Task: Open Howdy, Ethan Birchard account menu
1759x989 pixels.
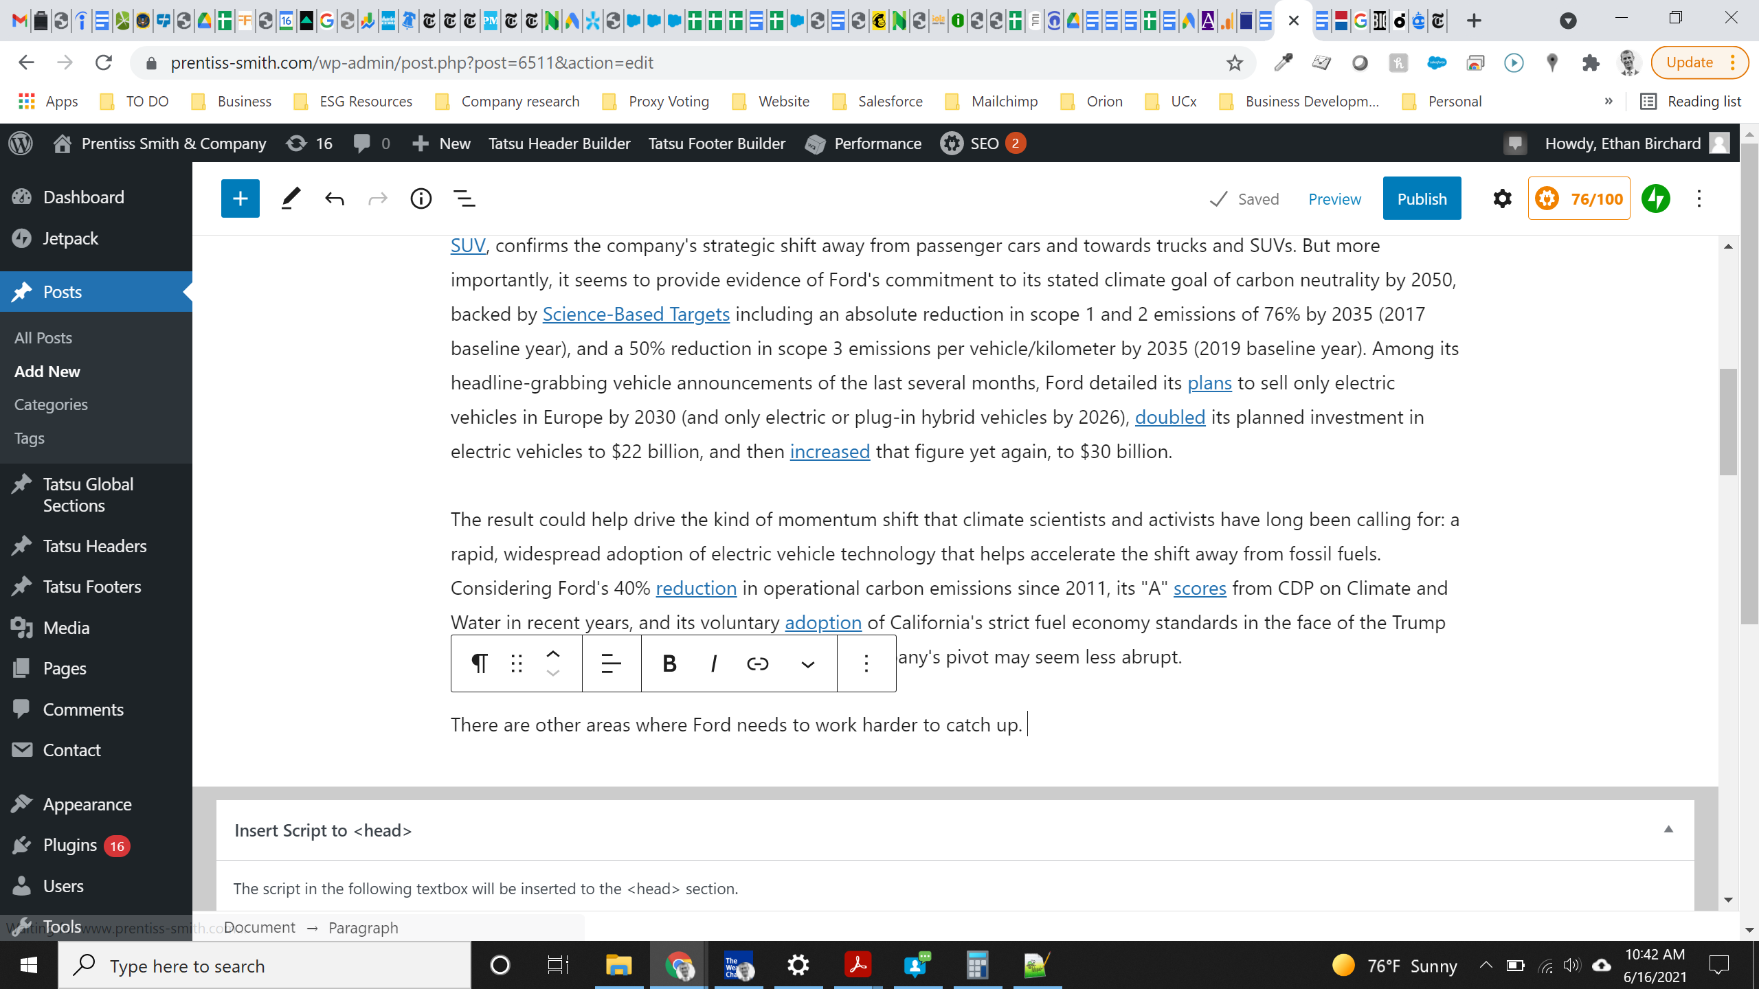Action: tap(1637, 143)
